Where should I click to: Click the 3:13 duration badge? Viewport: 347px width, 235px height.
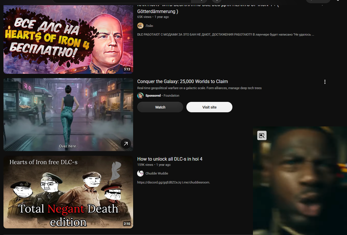click(127, 69)
